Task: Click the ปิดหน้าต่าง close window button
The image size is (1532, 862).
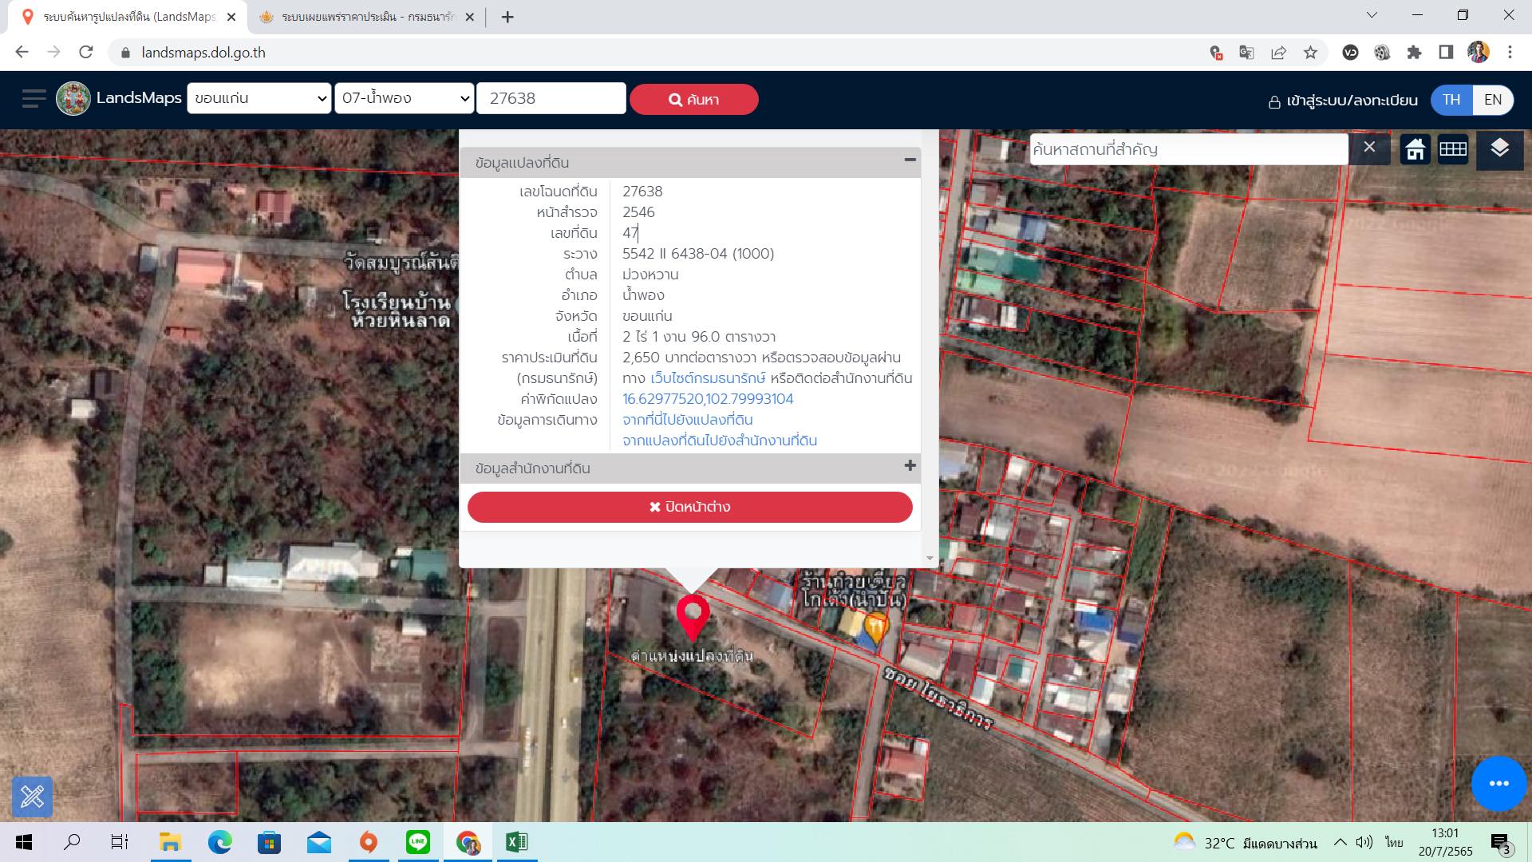Action: [689, 507]
